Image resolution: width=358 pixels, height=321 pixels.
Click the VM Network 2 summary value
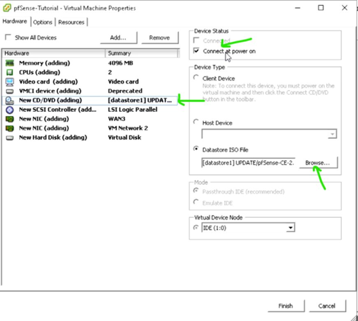point(128,128)
